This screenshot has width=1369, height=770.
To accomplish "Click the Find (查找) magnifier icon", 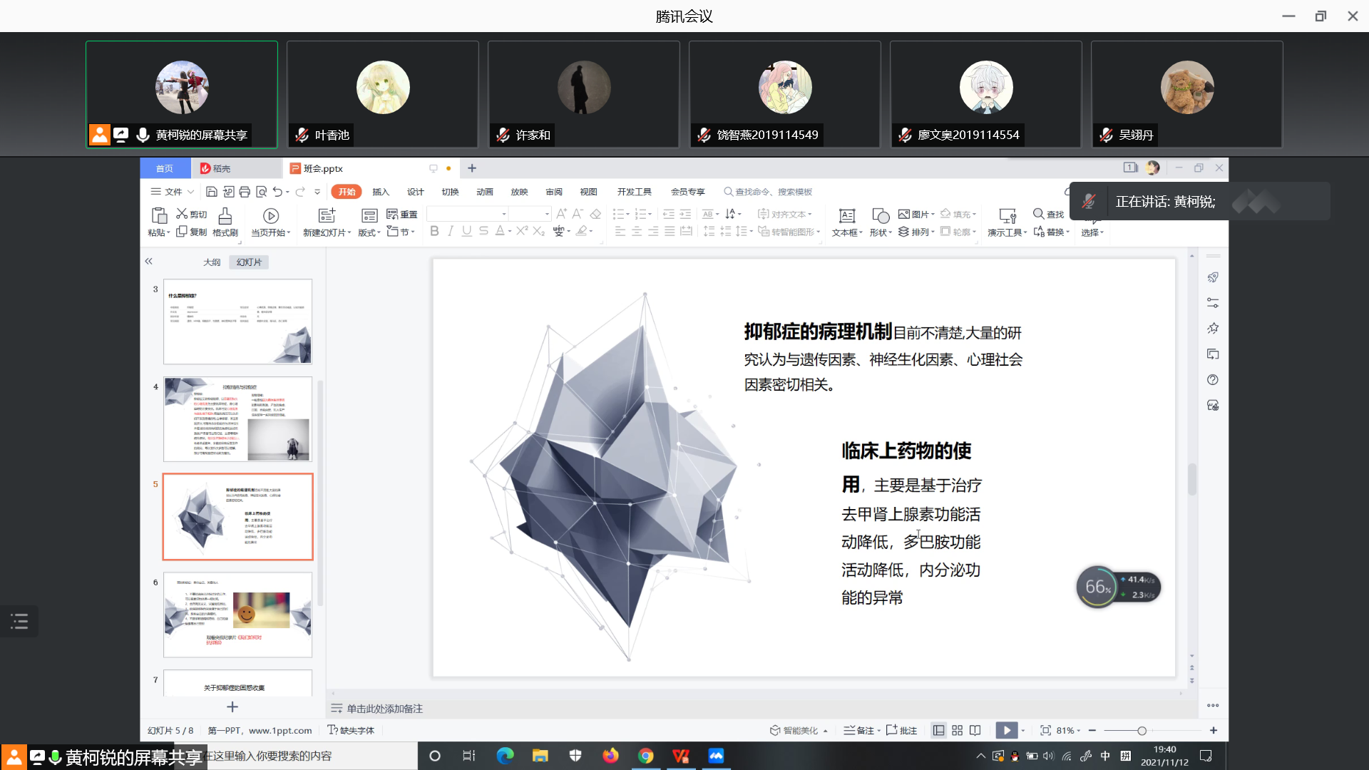I will tap(1039, 214).
